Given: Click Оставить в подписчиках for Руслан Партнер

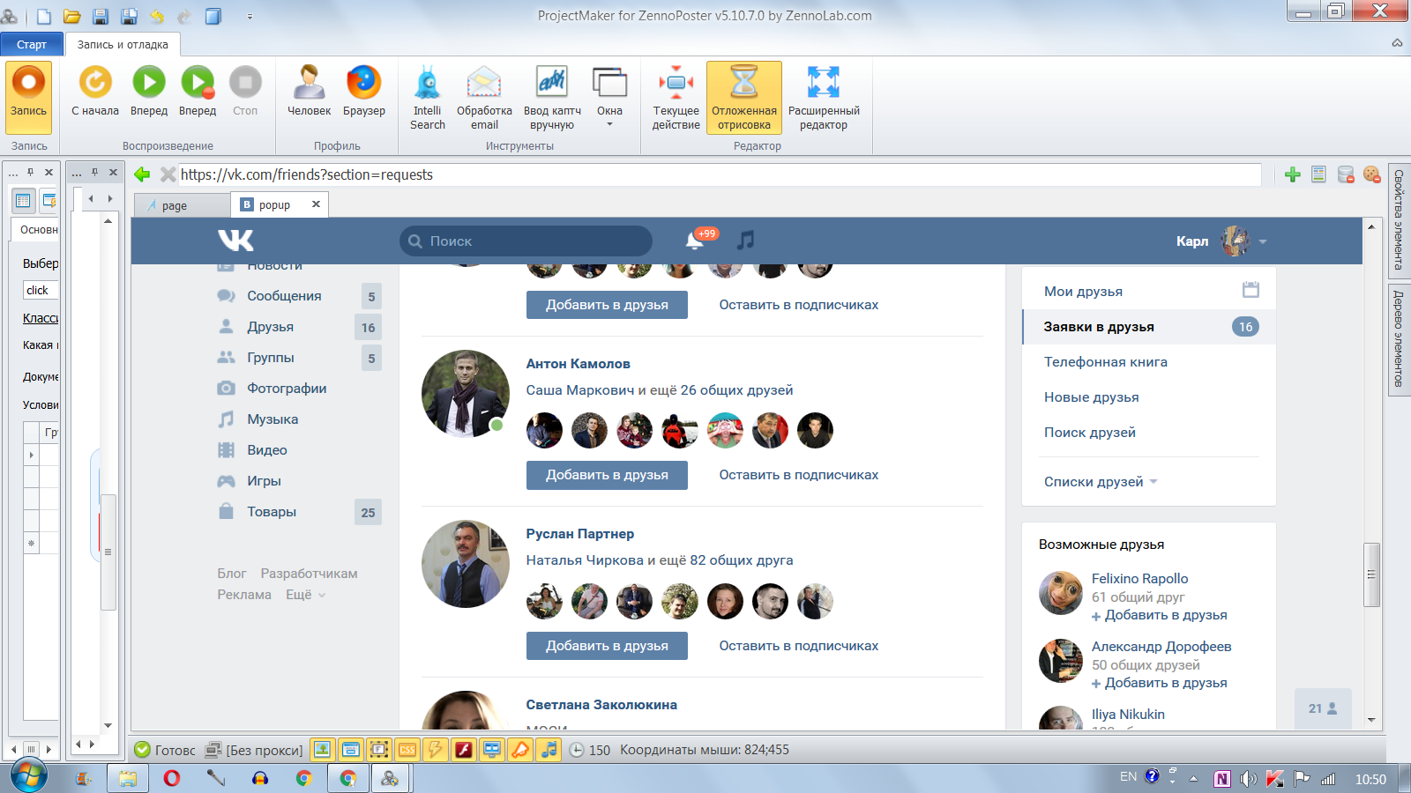Looking at the screenshot, I should 798,646.
